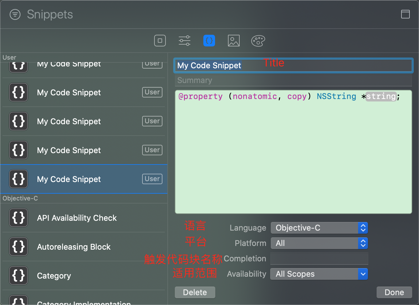Open the Color palette library tab
Image resolution: width=419 pixels, height=305 pixels.
coord(258,41)
